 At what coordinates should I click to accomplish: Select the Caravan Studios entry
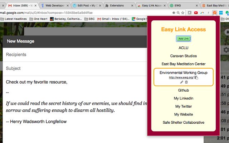(184, 56)
